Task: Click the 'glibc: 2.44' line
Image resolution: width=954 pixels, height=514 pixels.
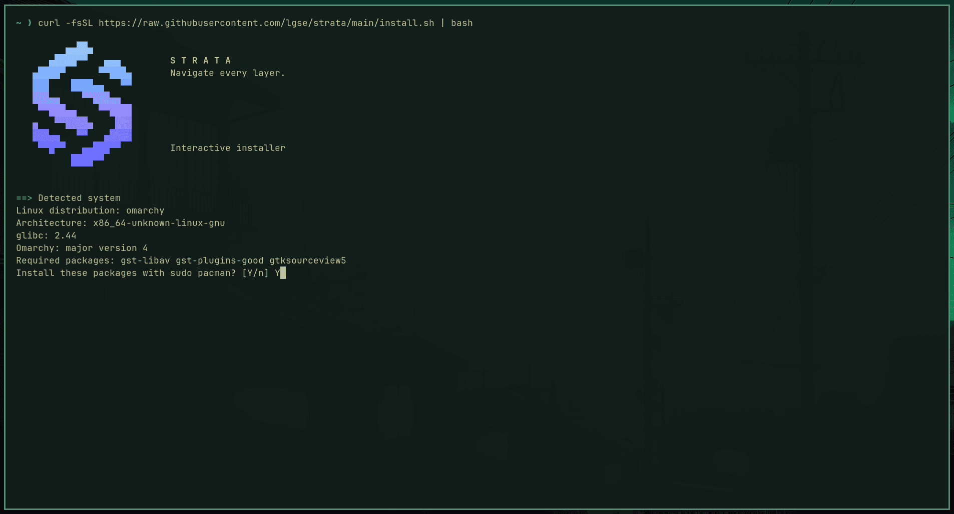Action: click(x=46, y=235)
